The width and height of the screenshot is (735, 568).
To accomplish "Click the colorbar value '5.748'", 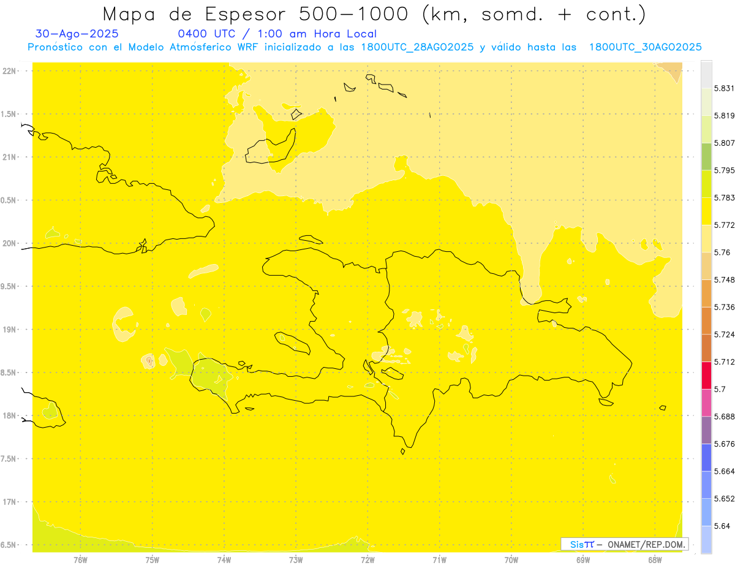I will pyautogui.click(x=724, y=279).
